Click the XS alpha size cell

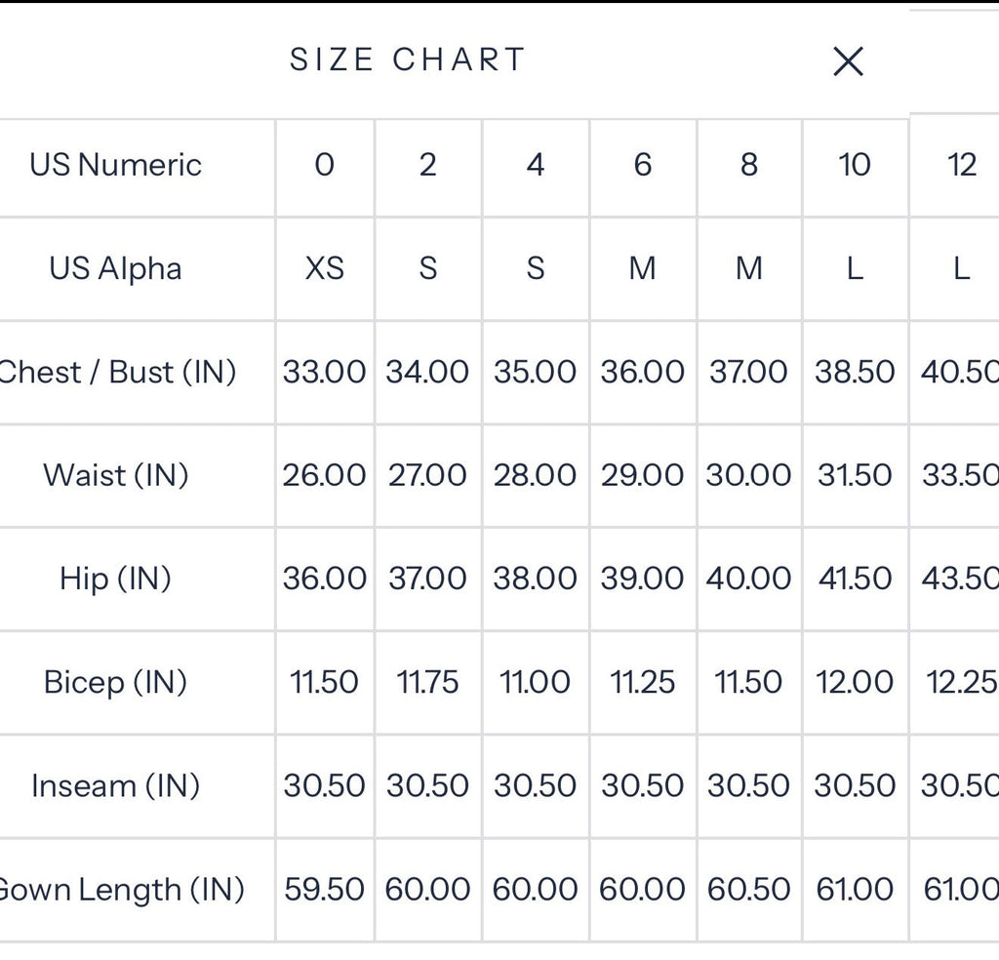click(x=325, y=269)
